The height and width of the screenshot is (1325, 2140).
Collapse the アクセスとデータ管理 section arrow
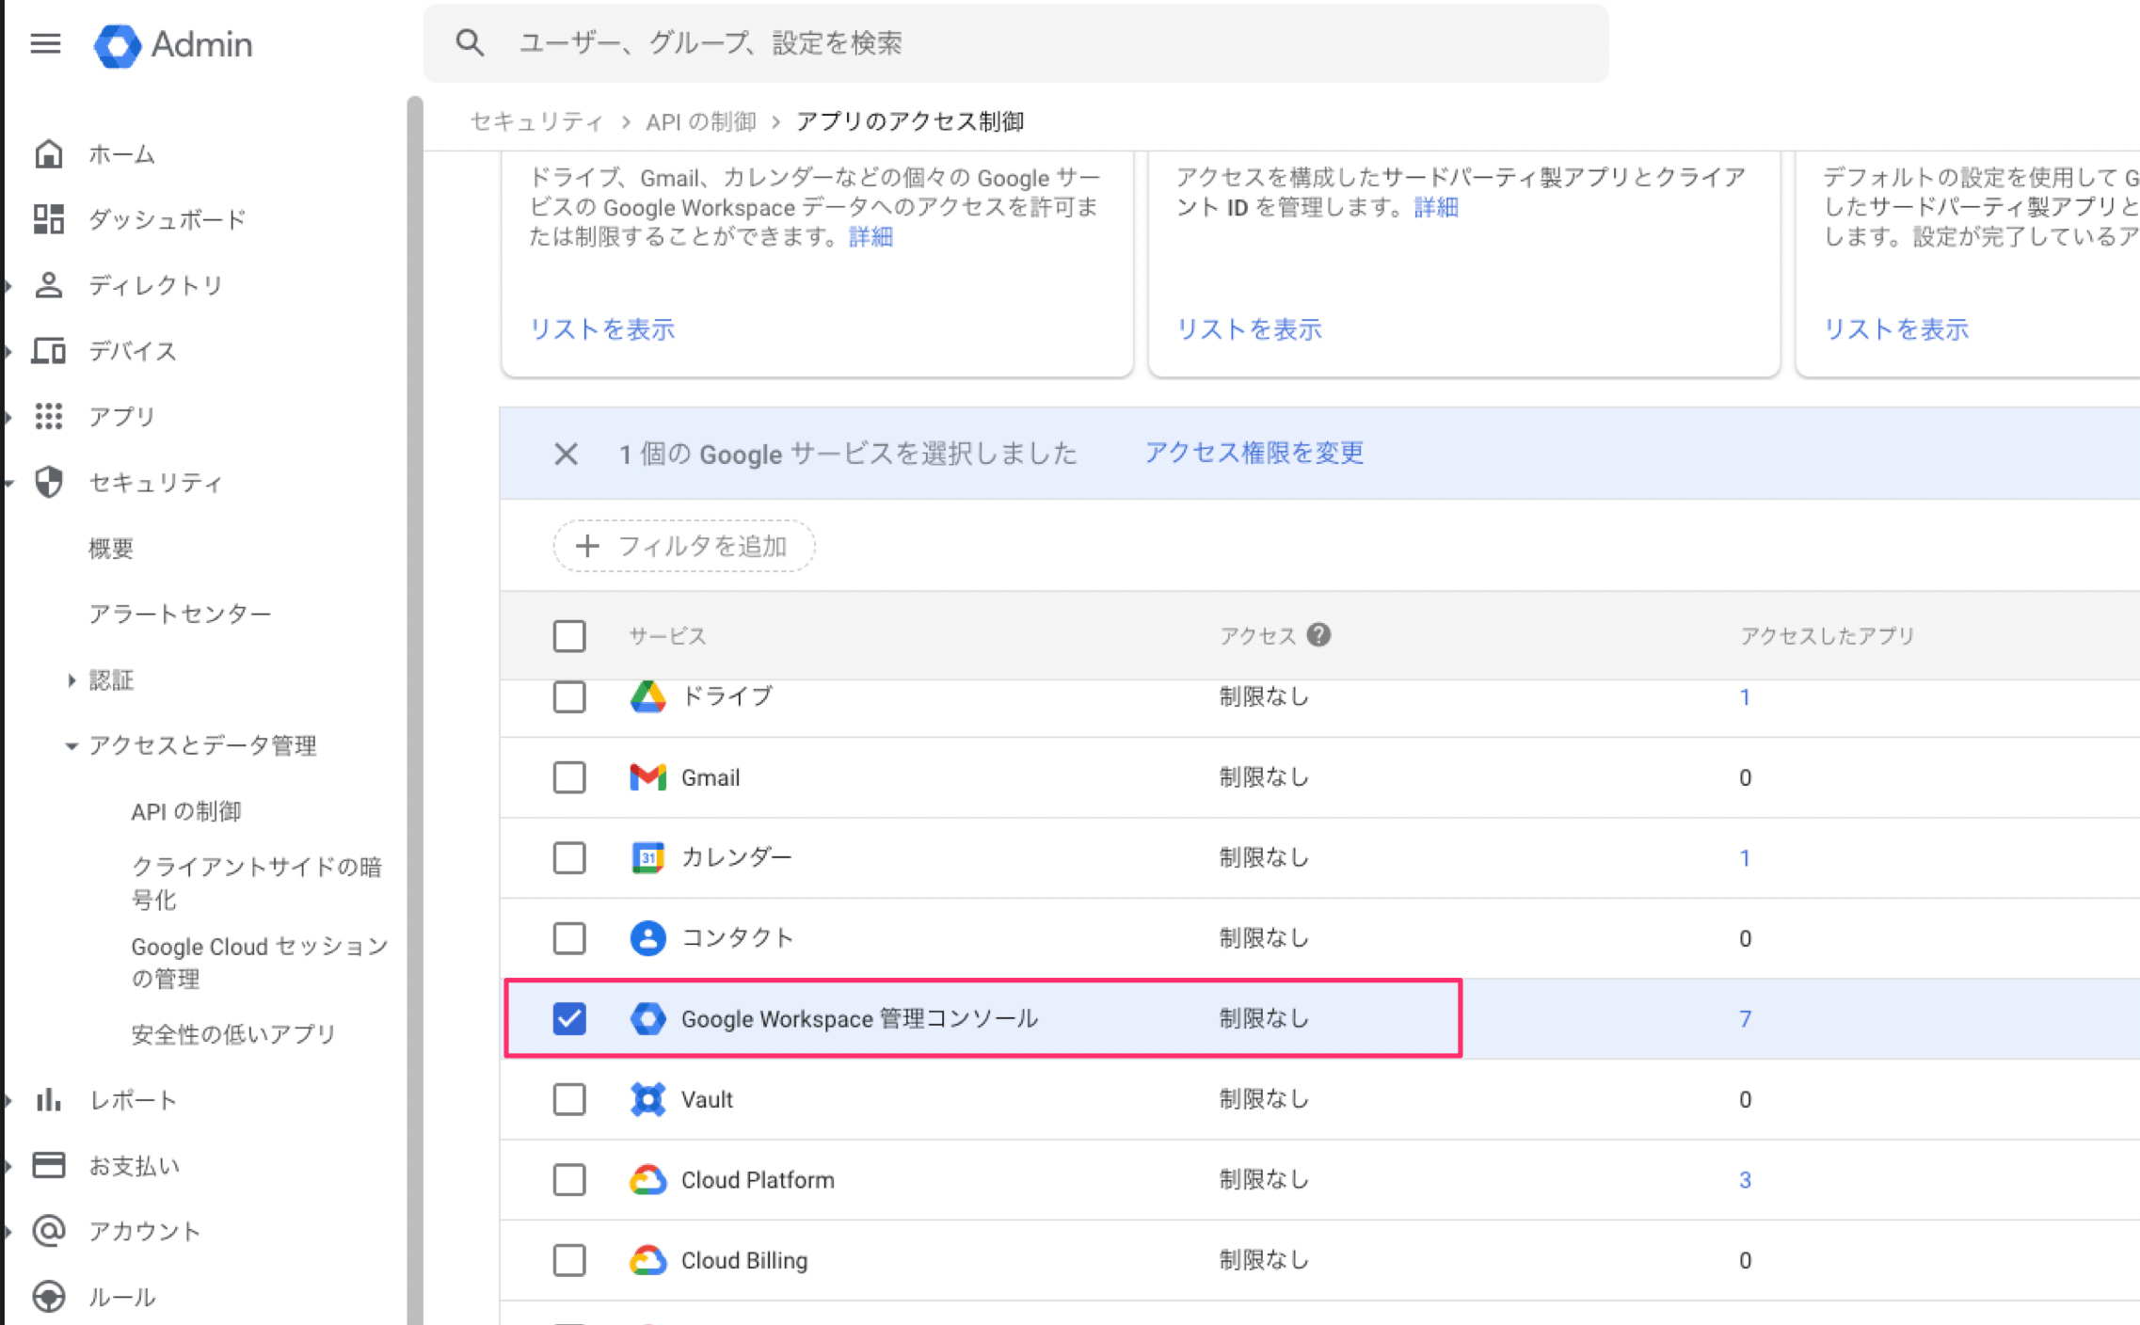pyautogui.click(x=72, y=745)
